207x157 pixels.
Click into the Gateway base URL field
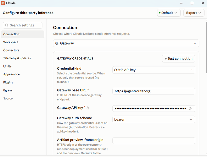(x=154, y=91)
